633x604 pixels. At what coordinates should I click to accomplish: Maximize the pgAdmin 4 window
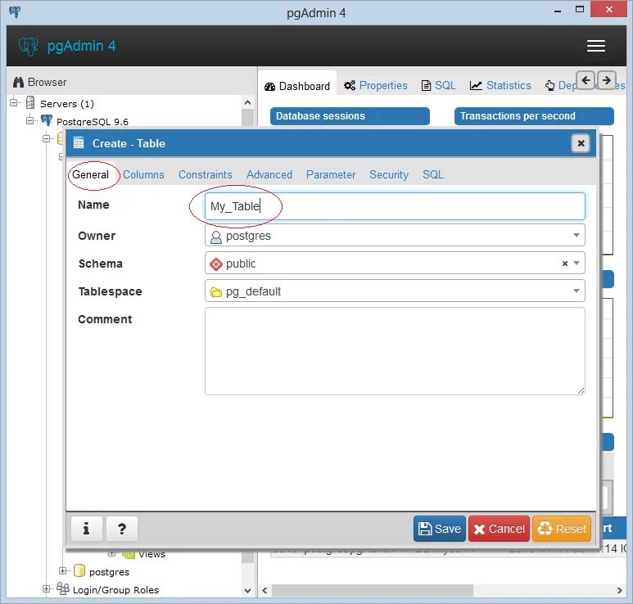(x=579, y=10)
